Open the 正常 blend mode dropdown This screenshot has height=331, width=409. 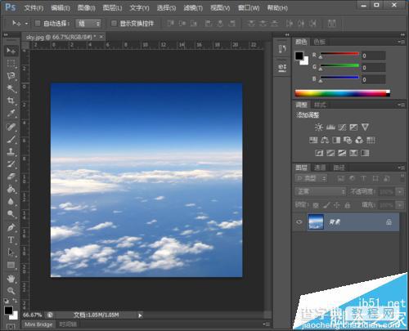(x=321, y=192)
